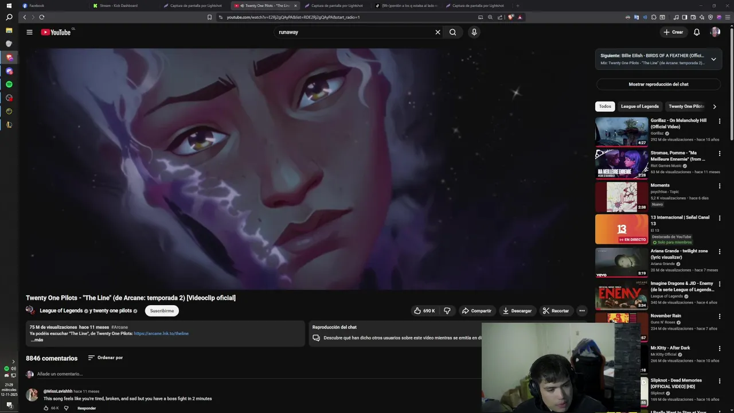Image resolution: width=734 pixels, height=413 pixels.
Task: Open the browser zoom magnifier icon
Action: coord(490,17)
